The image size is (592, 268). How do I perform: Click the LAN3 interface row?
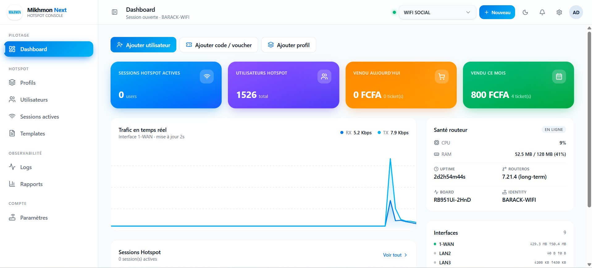point(500,262)
